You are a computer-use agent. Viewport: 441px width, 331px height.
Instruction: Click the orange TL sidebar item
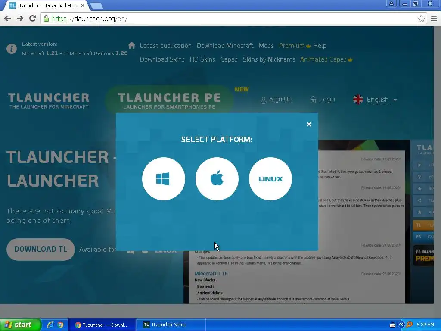click(x=423, y=225)
